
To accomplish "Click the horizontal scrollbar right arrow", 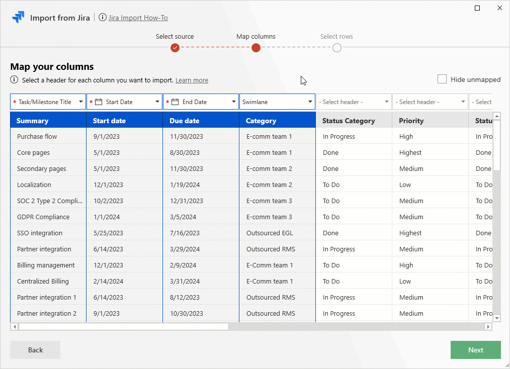I will (x=488, y=326).
